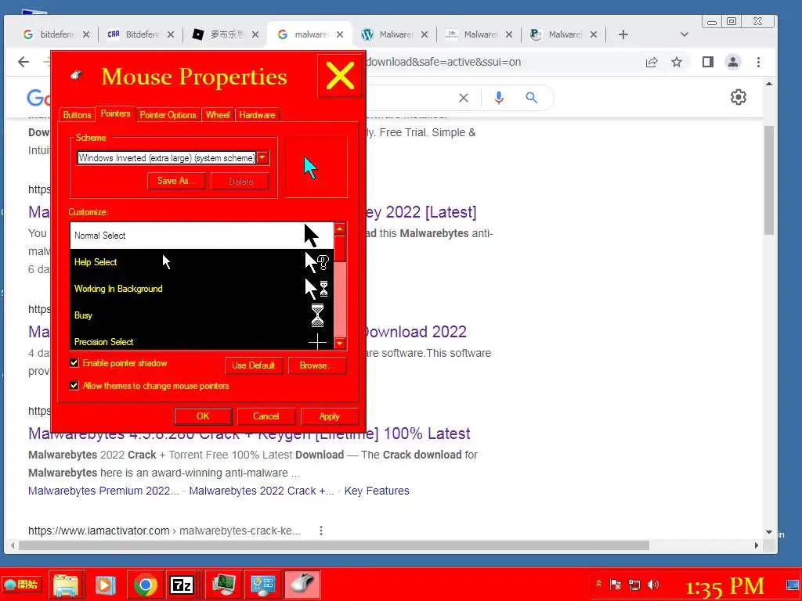
Task: Select Precision Select pointer row
Action: tap(201, 341)
